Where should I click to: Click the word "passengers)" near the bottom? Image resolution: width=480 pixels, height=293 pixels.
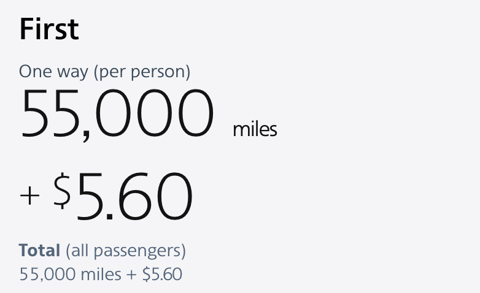coord(139,251)
